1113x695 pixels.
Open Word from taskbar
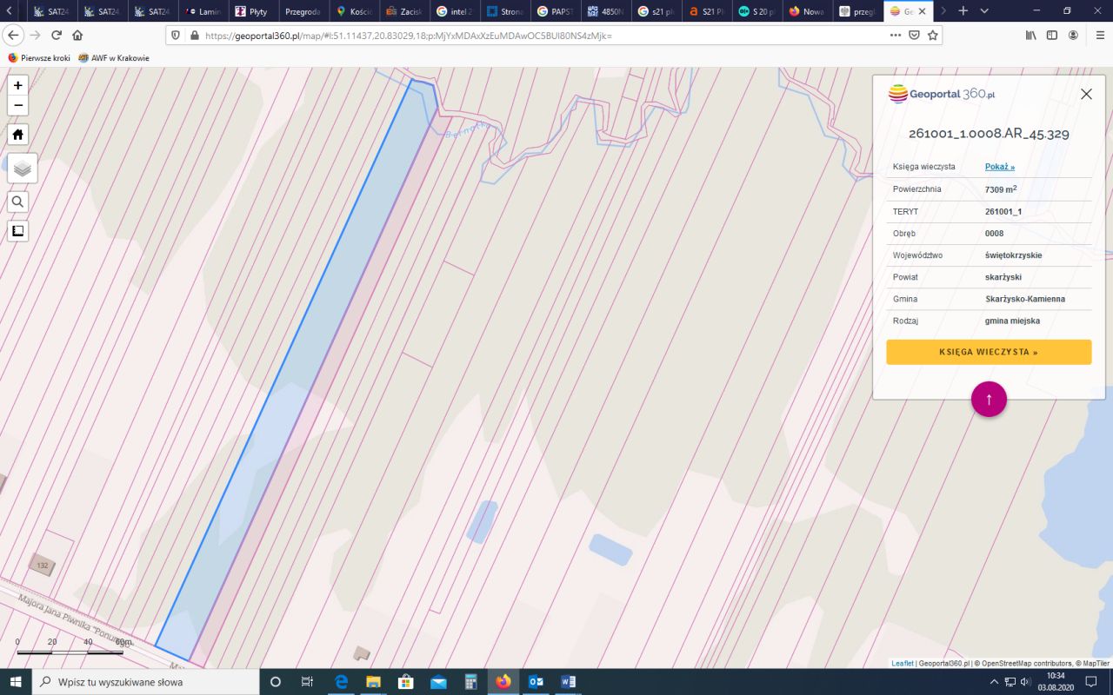[x=569, y=682]
